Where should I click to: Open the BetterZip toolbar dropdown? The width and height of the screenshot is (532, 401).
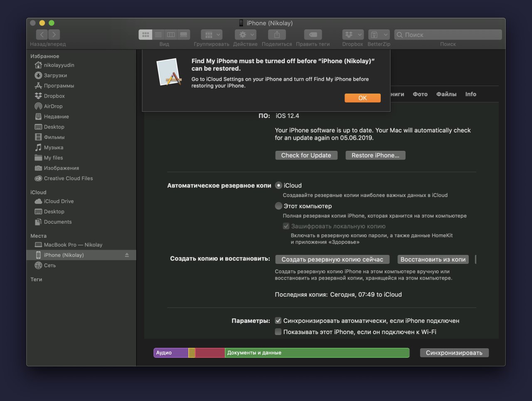(x=379, y=34)
